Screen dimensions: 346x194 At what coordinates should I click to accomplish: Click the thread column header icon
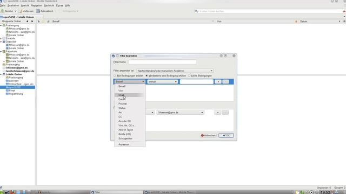[x=38, y=22]
